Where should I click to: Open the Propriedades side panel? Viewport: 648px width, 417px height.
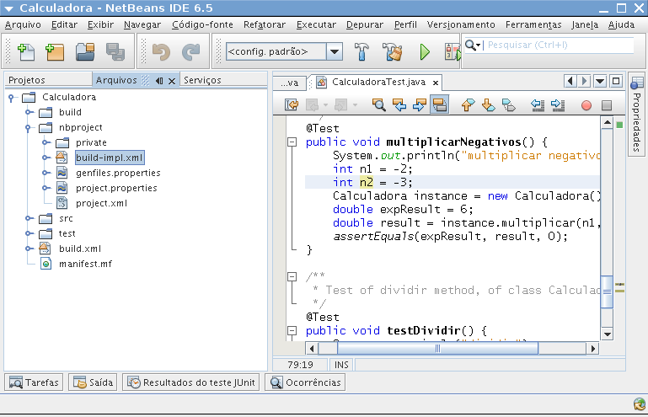click(637, 114)
